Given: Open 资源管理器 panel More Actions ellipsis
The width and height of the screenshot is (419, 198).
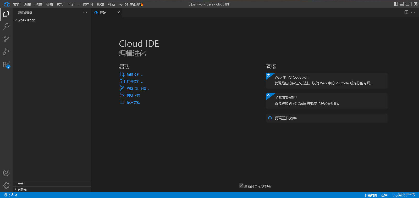Looking at the screenshot, I should 85,12.
